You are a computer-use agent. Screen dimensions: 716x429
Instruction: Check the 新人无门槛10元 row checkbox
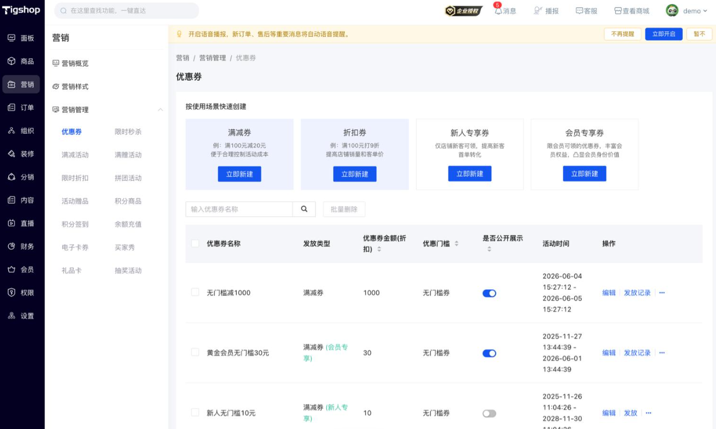pos(195,413)
